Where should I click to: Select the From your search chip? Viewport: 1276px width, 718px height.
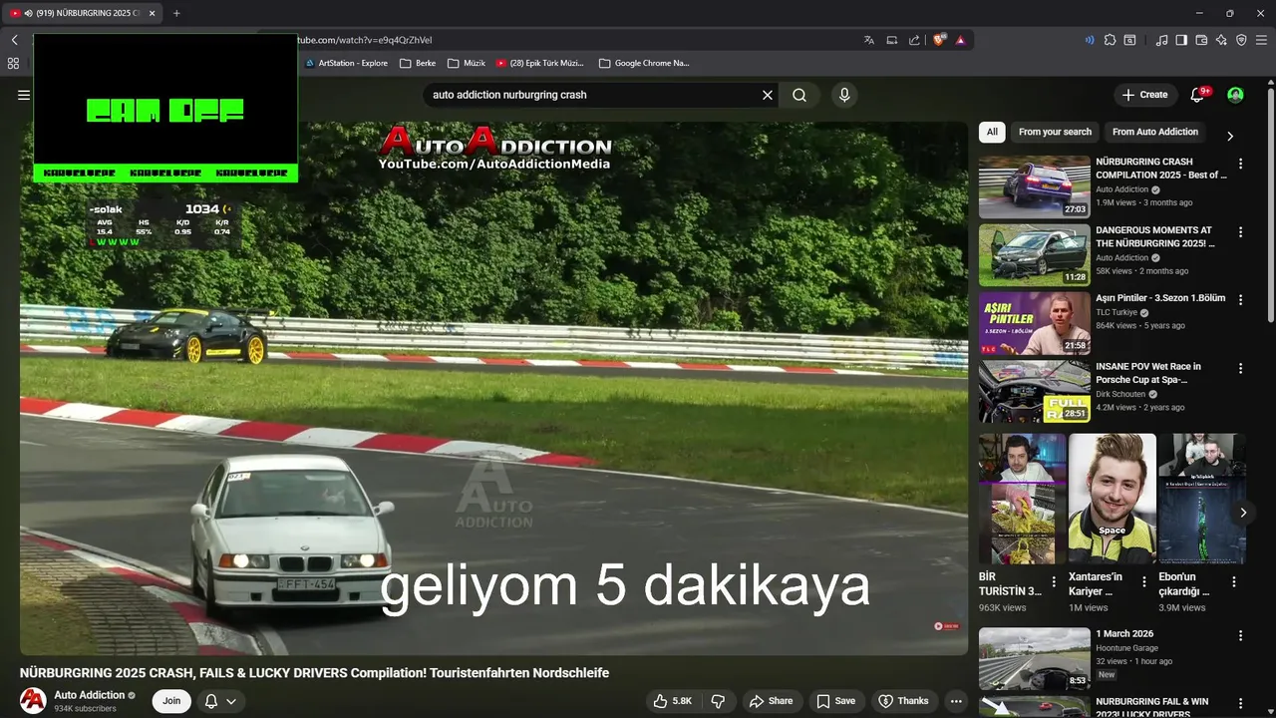[x=1055, y=132]
